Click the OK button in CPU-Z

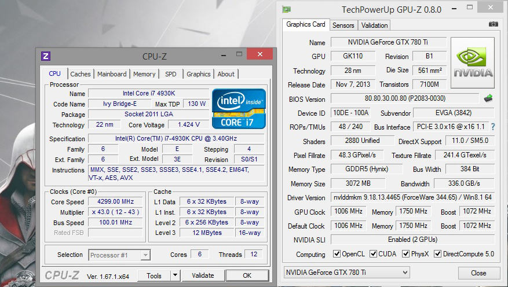pyautogui.click(x=247, y=275)
